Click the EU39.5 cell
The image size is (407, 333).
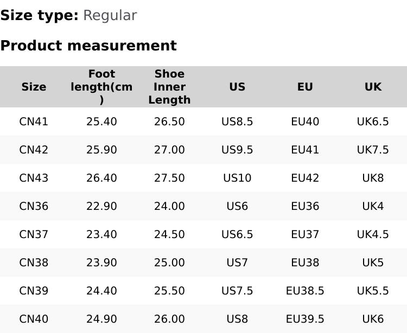[305, 319]
